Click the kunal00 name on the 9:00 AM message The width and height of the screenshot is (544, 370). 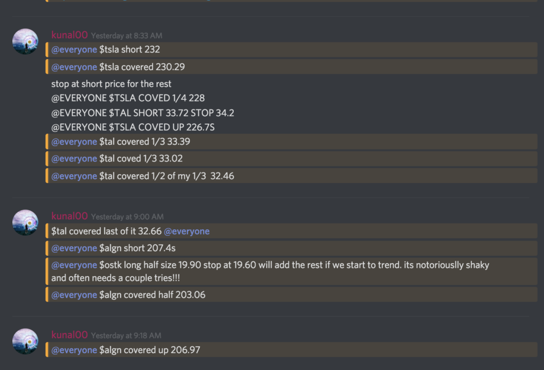coord(69,216)
